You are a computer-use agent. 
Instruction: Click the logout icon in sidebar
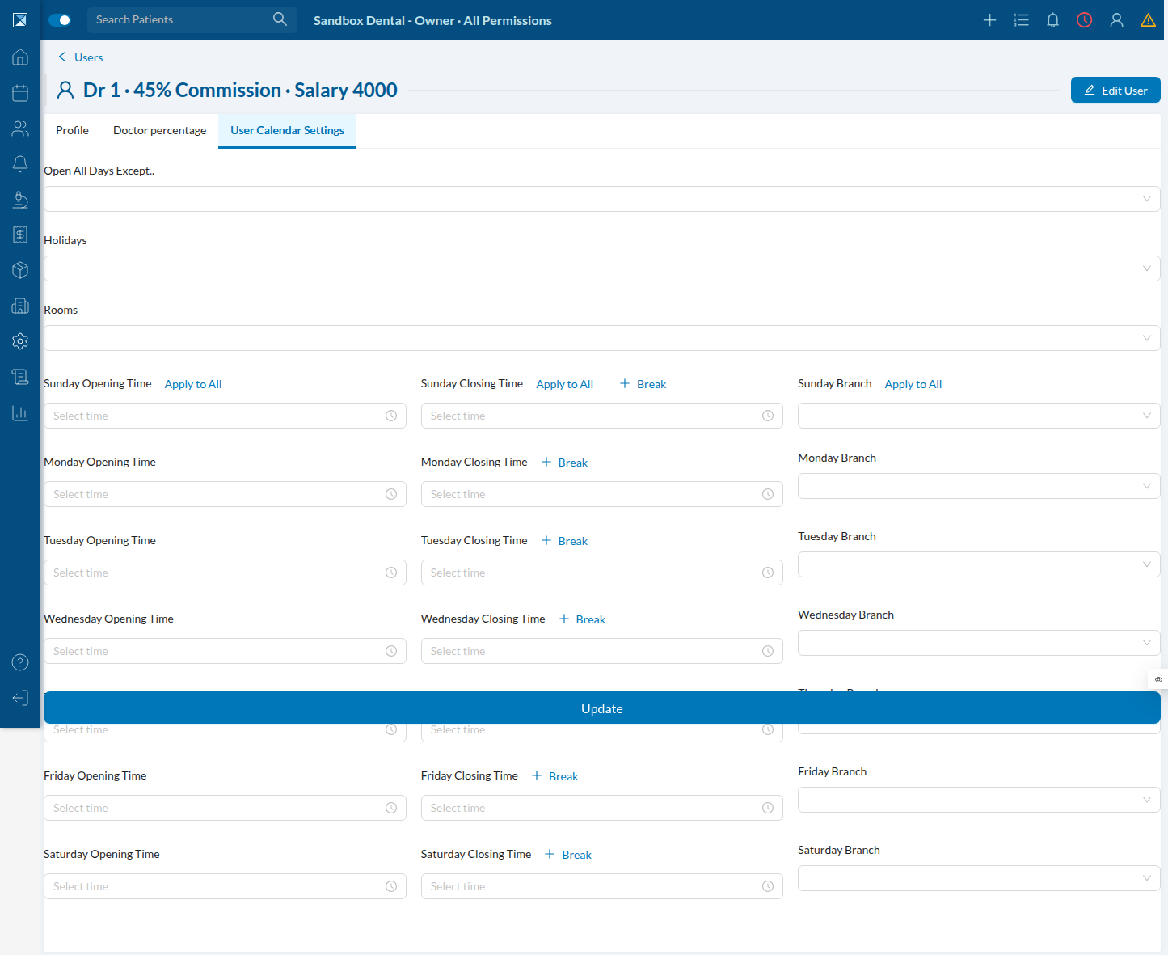point(20,698)
